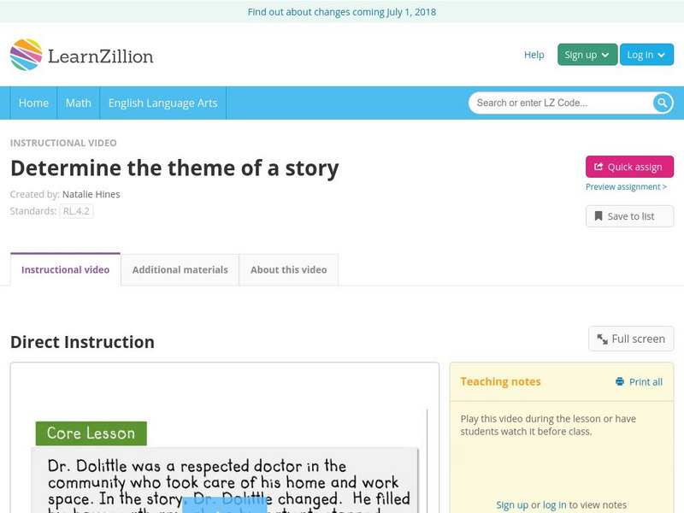Open the About this video tab

(288, 269)
